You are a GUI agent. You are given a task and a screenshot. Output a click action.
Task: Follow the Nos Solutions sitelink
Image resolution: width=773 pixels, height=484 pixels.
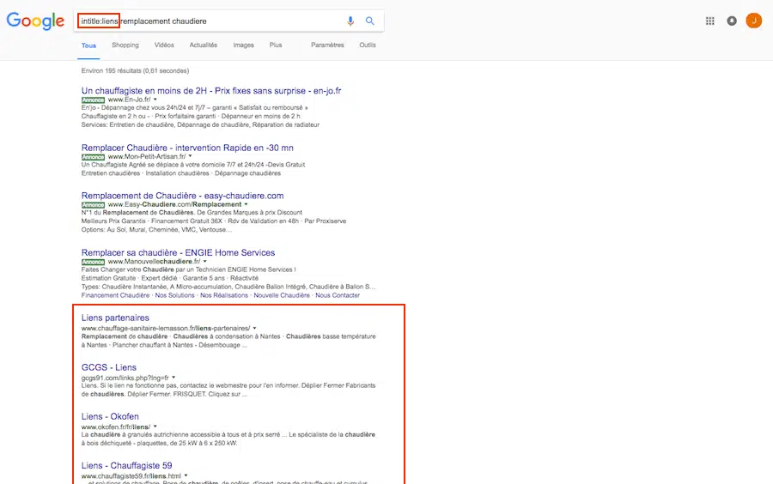point(174,295)
